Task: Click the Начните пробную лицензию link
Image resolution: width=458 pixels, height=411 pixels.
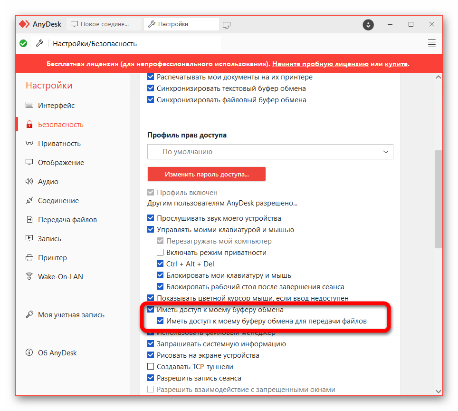Action: 320,64
